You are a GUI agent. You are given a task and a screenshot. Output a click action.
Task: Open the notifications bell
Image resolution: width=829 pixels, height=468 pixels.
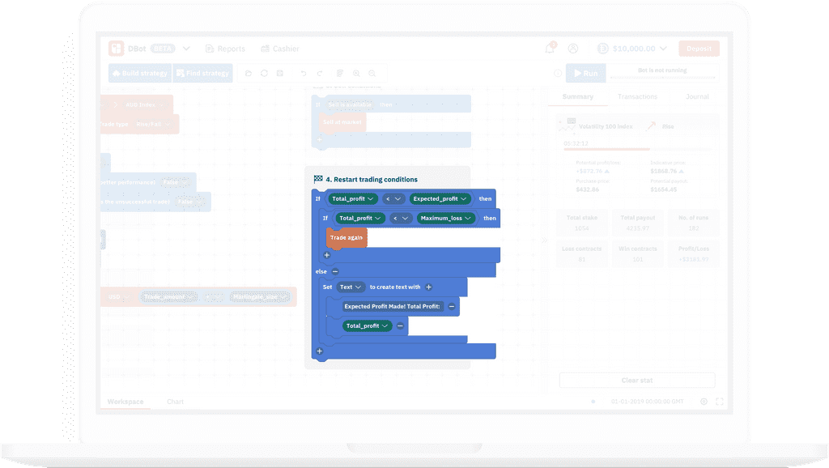[x=550, y=49]
